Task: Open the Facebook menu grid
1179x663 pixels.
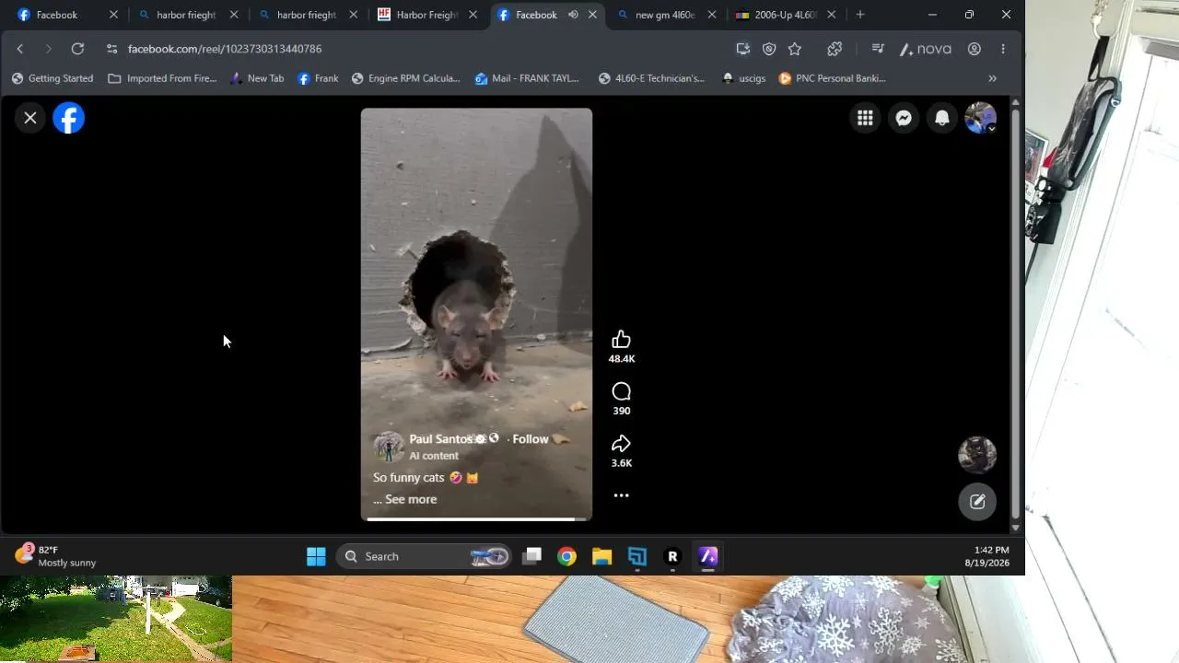Action: click(x=865, y=118)
